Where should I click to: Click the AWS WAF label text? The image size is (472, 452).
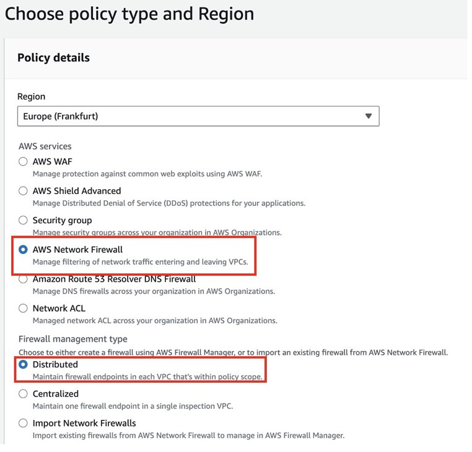53,161
